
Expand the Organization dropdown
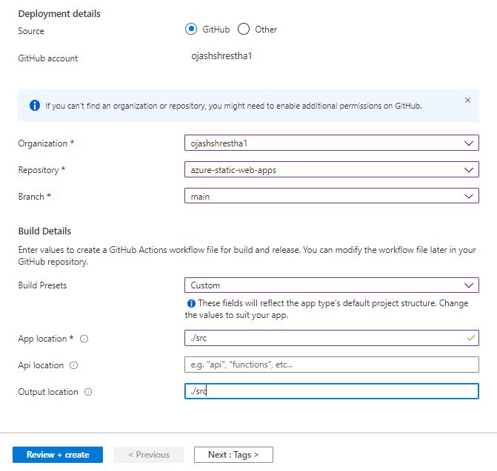[x=332, y=143]
